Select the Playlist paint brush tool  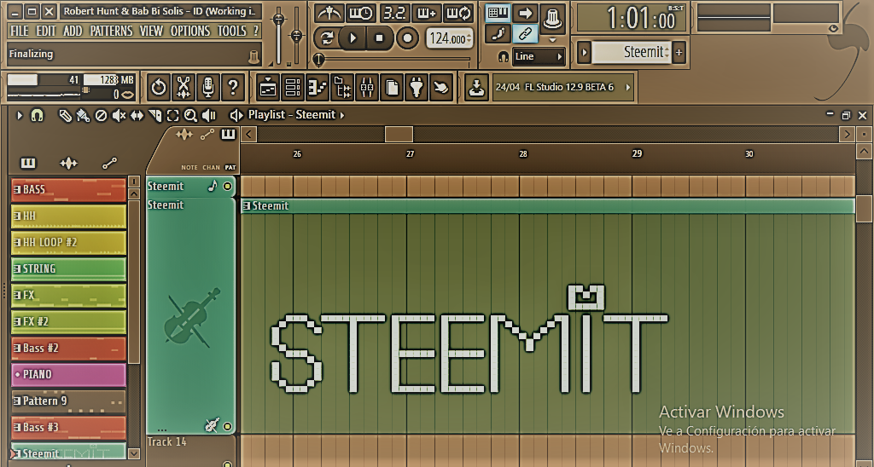coord(83,116)
